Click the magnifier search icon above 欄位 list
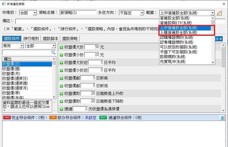Image resolution: width=228 pixels, height=147 pixels. click(53, 52)
